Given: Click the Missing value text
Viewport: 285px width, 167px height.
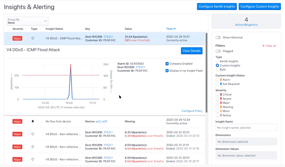Looking at the screenshot, I should click(130, 121).
